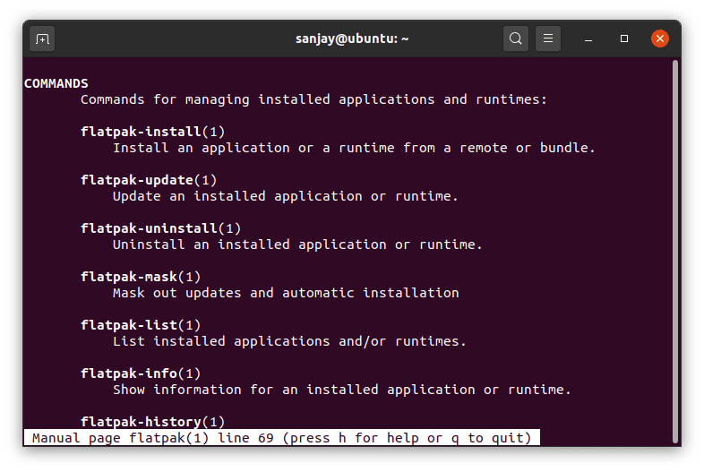Click the 'Manual page flatpak(1) line 69' status
704x472 pixels.
coord(281,438)
